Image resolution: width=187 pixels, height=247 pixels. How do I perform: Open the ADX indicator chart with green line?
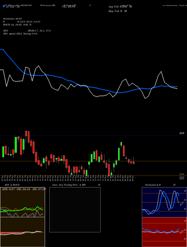[x=22, y=202]
